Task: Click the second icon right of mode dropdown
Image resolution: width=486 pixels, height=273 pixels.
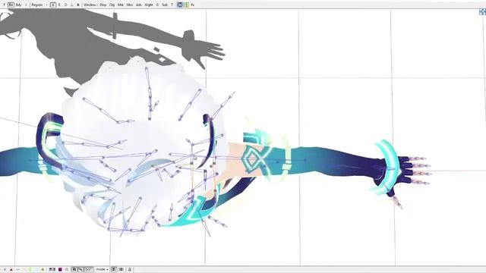Action: point(121,270)
